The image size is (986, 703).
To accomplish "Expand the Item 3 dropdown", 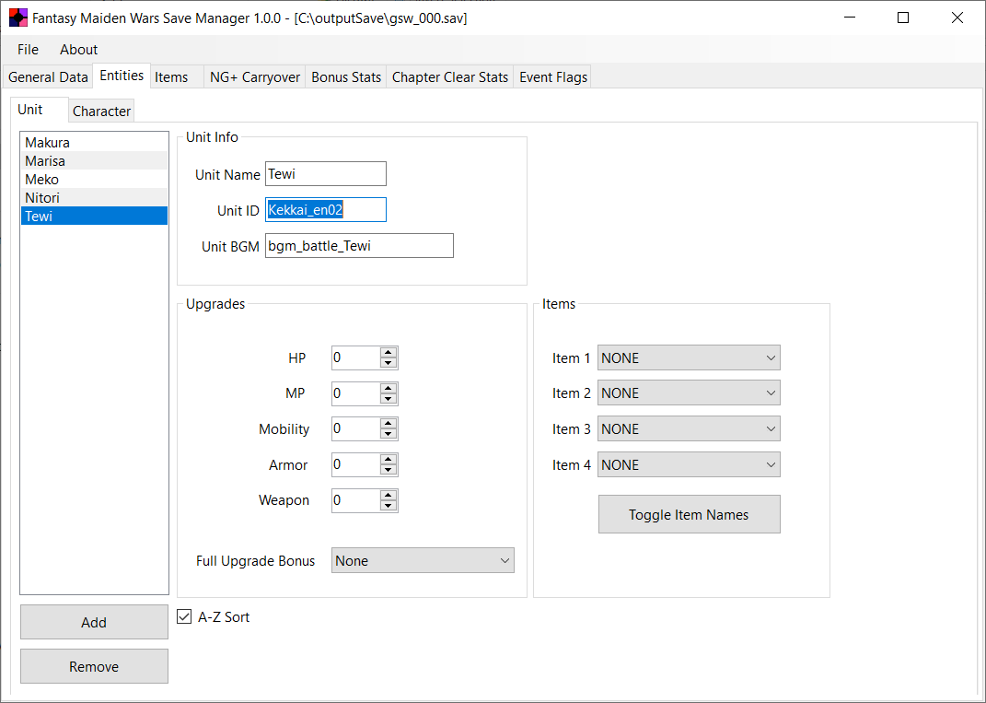I will (x=689, y=429).
